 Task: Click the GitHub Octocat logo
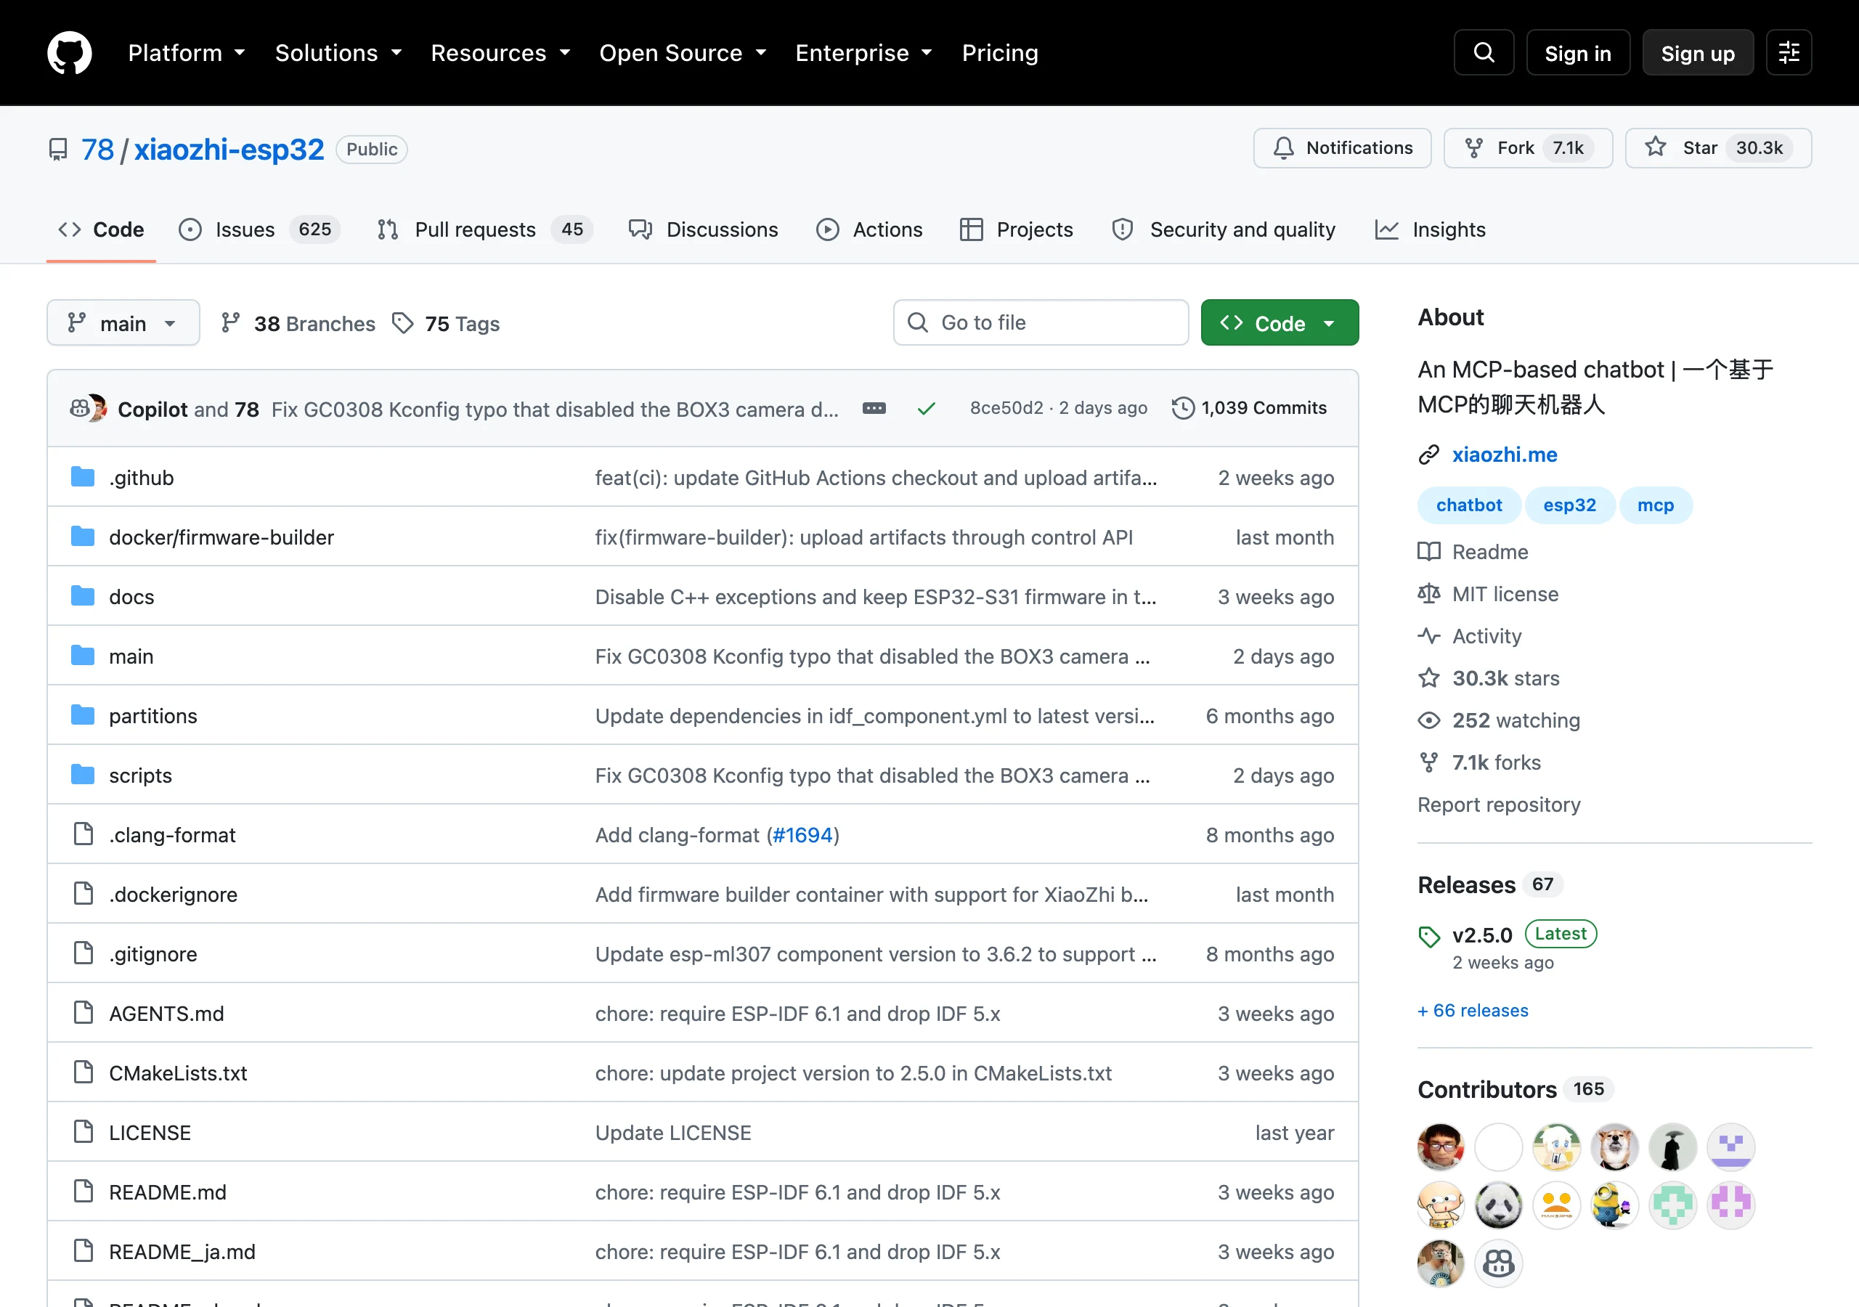(70, 52)
